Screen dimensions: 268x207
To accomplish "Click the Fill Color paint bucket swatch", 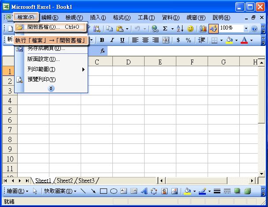I will (229, 40).
